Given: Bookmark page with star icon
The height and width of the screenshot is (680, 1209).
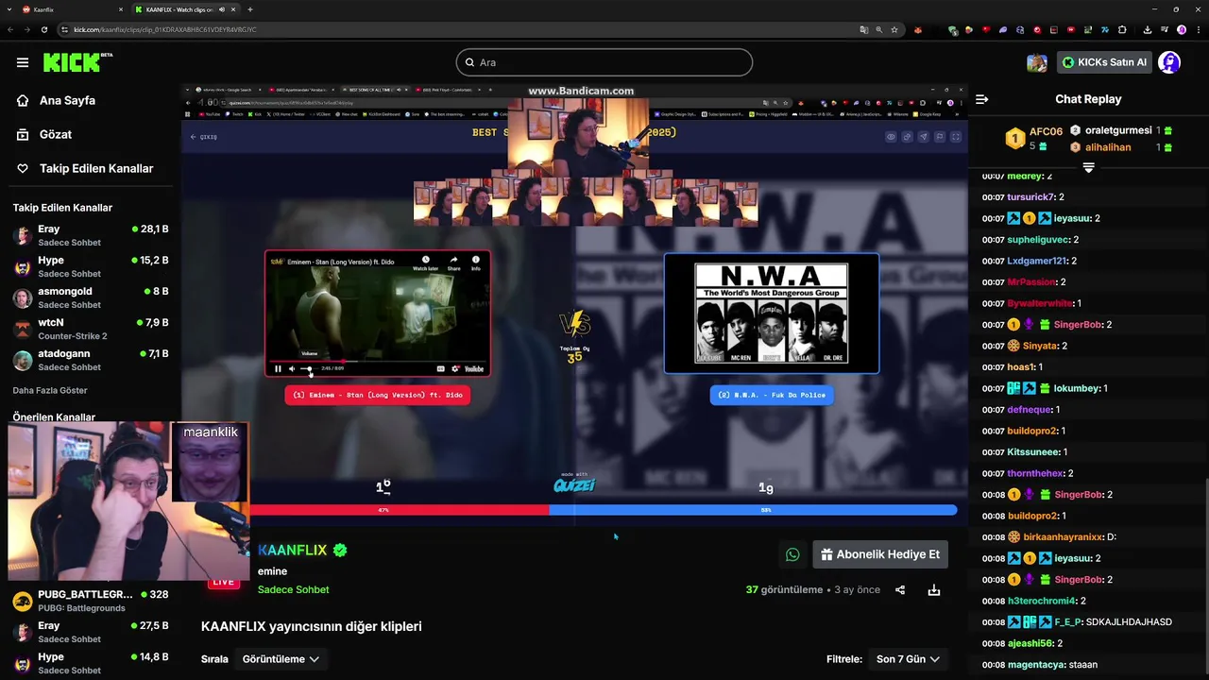Looking at the screenshot, I should coord(894,29).
